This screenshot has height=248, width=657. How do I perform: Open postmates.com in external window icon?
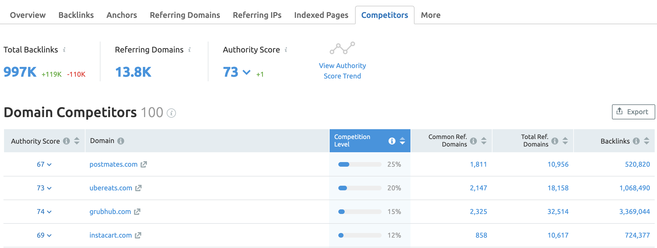pos(144,164)
